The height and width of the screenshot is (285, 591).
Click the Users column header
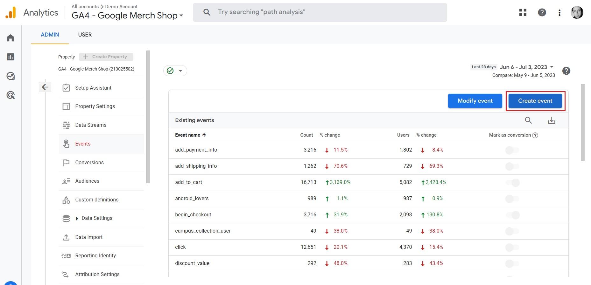coord(403,135)
